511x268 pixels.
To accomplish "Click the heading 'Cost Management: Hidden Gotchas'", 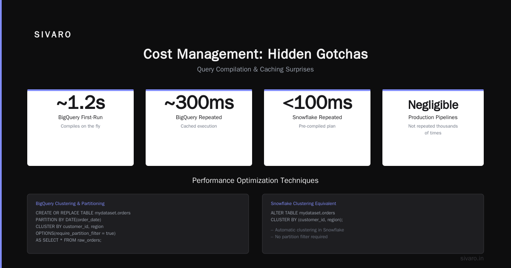I will click(x=255, y=54).
